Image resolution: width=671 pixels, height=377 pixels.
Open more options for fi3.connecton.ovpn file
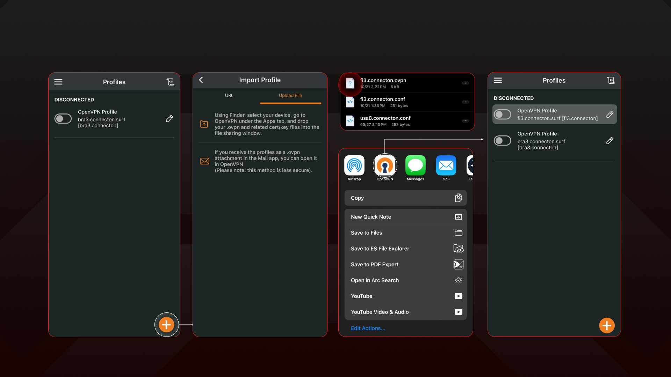pyautogui.click(x=465, y=83)
